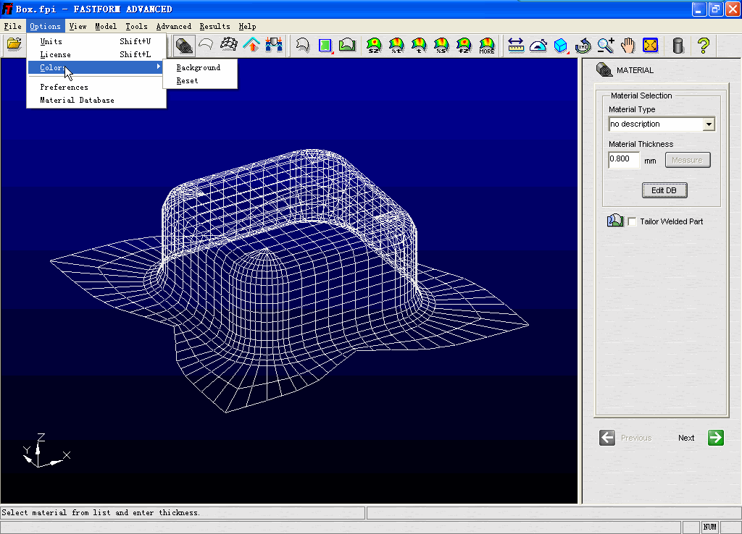Open the Material Type dropdown

point(709,124)
